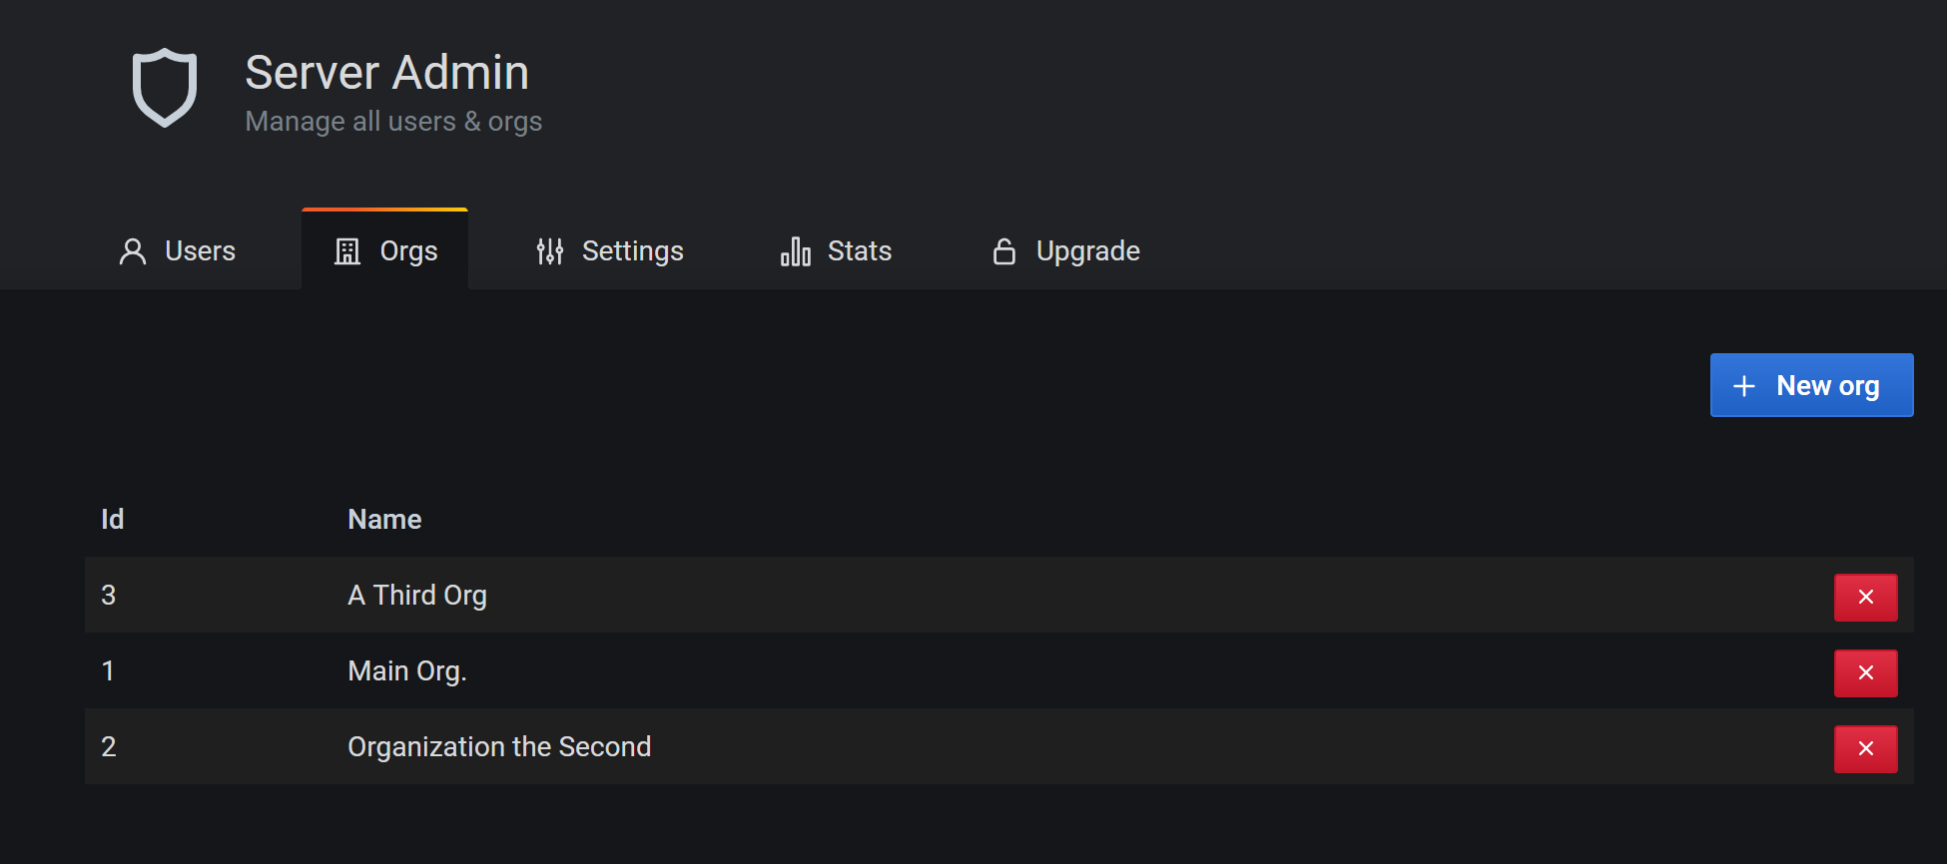Open Organization the Second details
This screenshot has height=864, width=1947.
click(499, 746)
